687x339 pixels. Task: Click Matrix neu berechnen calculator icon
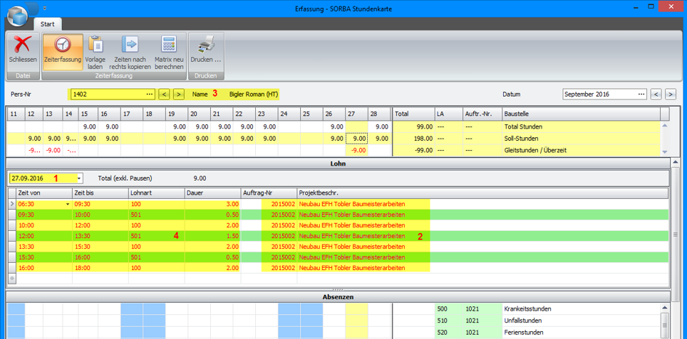click(169, 44)
